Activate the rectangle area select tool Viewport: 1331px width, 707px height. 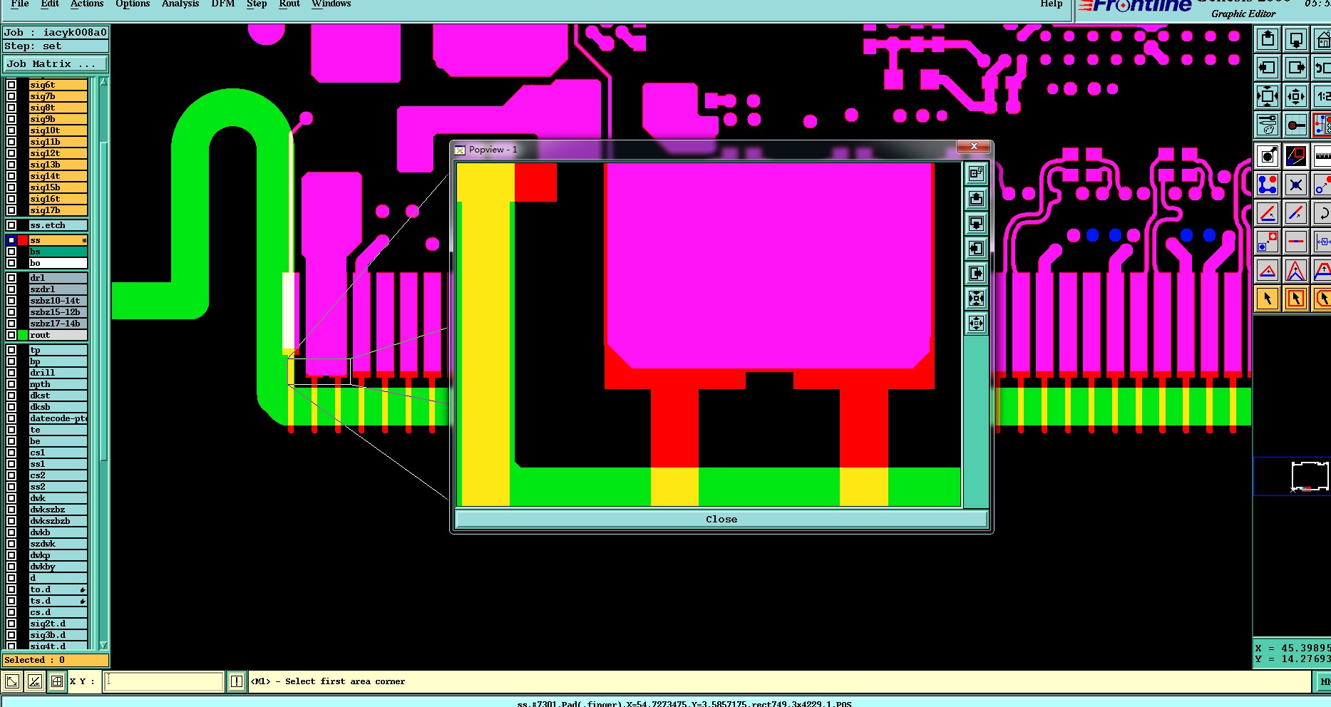click(x=1295, y=299)
